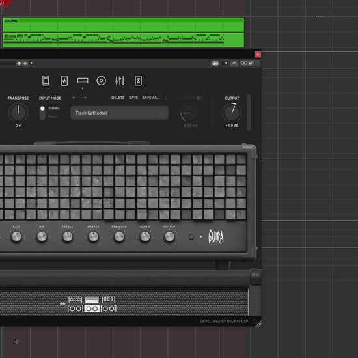Open the dropdown arrow next to camera icon

click(x=226, y=63)
